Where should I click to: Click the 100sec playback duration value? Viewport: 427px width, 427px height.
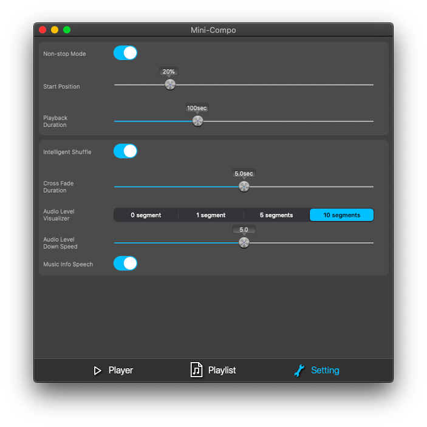(x=197, y=108)
